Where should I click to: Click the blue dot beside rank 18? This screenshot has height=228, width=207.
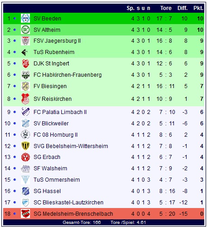point(15,214)
